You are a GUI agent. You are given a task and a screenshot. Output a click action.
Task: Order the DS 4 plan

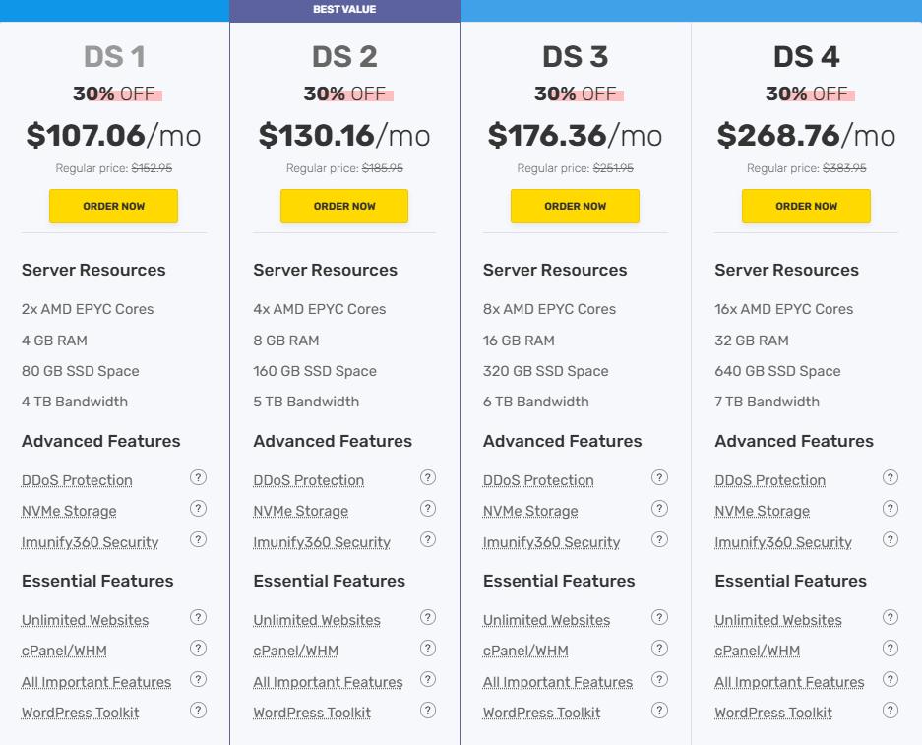tap(806, 207)
